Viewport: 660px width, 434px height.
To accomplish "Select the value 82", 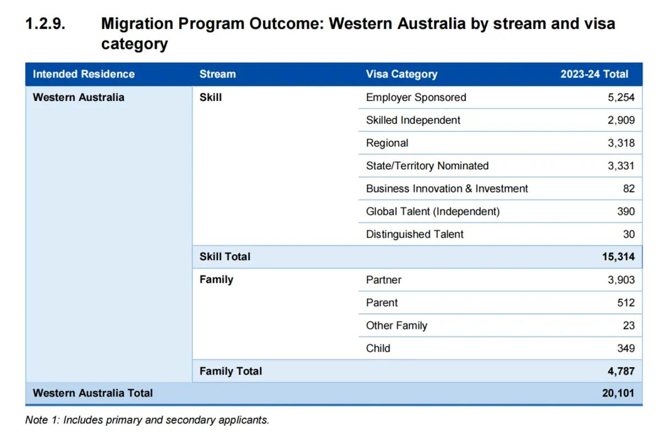I will pyautogui.click(x=629, y=189).
